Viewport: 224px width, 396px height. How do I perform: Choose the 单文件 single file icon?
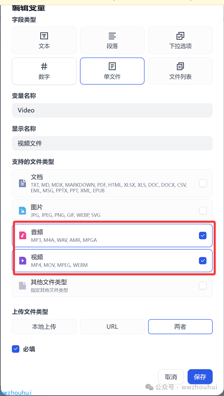tap(112, 67)
